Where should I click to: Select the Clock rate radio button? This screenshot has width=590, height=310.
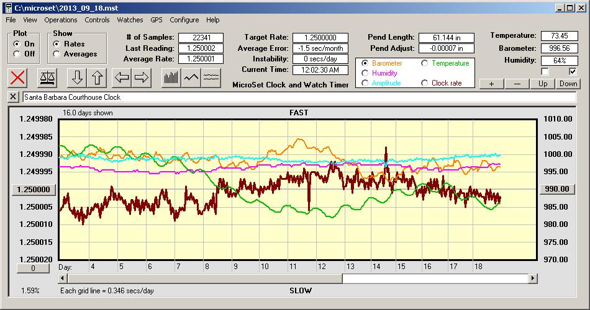(x=425, y=83)
